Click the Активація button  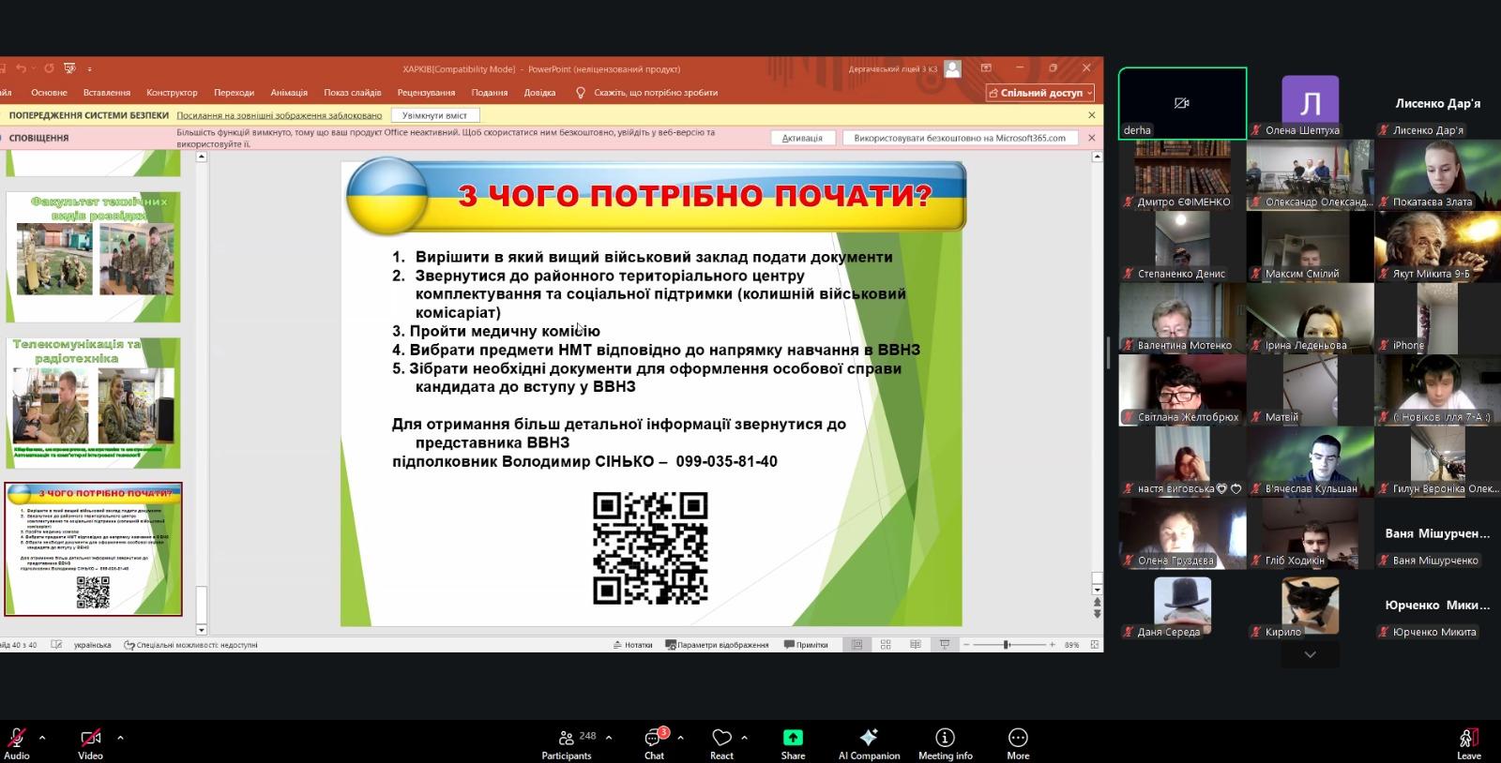click(802, 138)
